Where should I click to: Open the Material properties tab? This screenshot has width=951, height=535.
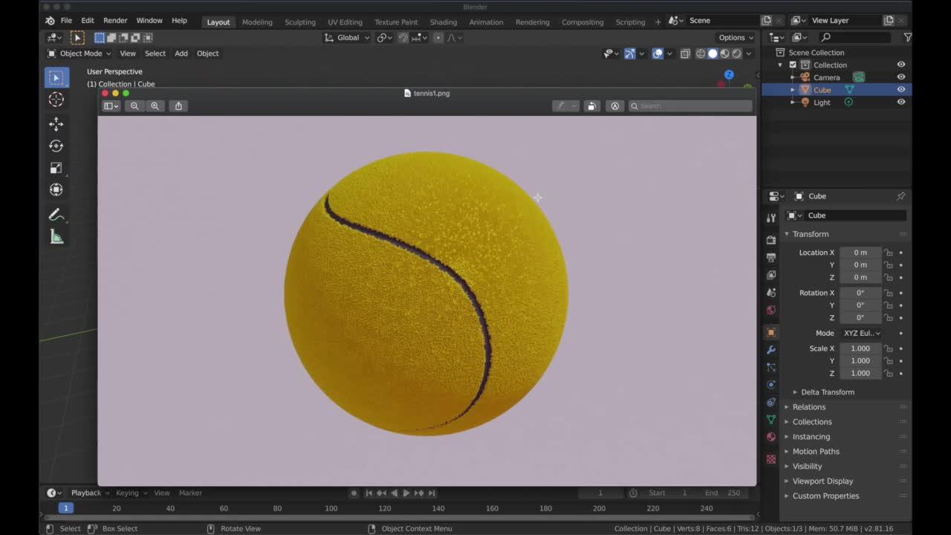[x=770, y=437]
